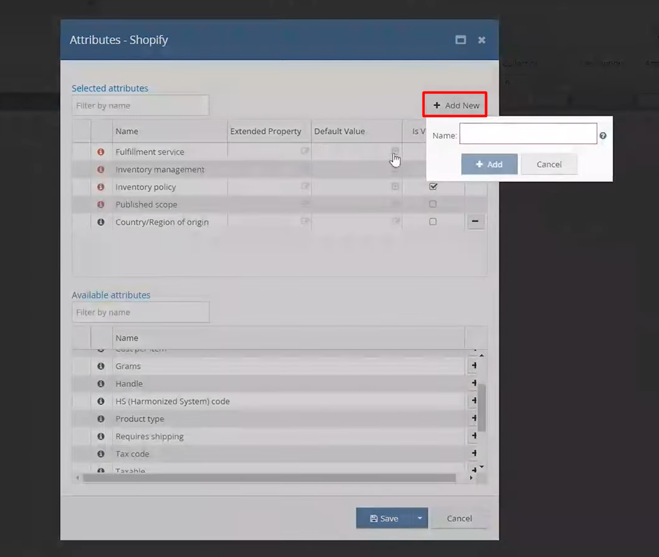Click info icon for Inventory policy

(x=101, y=187)
